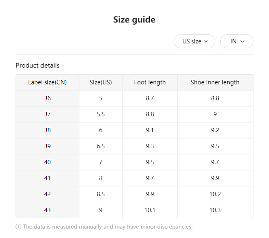Viewport: 269px width, 238px height.
Task: Select the label size 36 row
Action: pyautogui.click(x=47, y=98)
